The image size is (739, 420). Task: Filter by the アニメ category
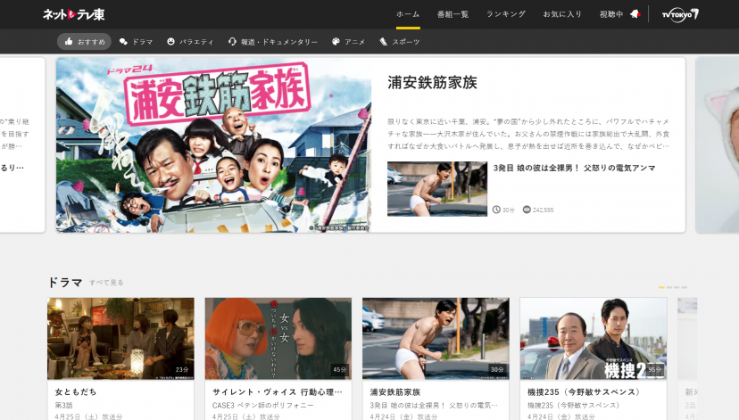(x=348, y=41)
